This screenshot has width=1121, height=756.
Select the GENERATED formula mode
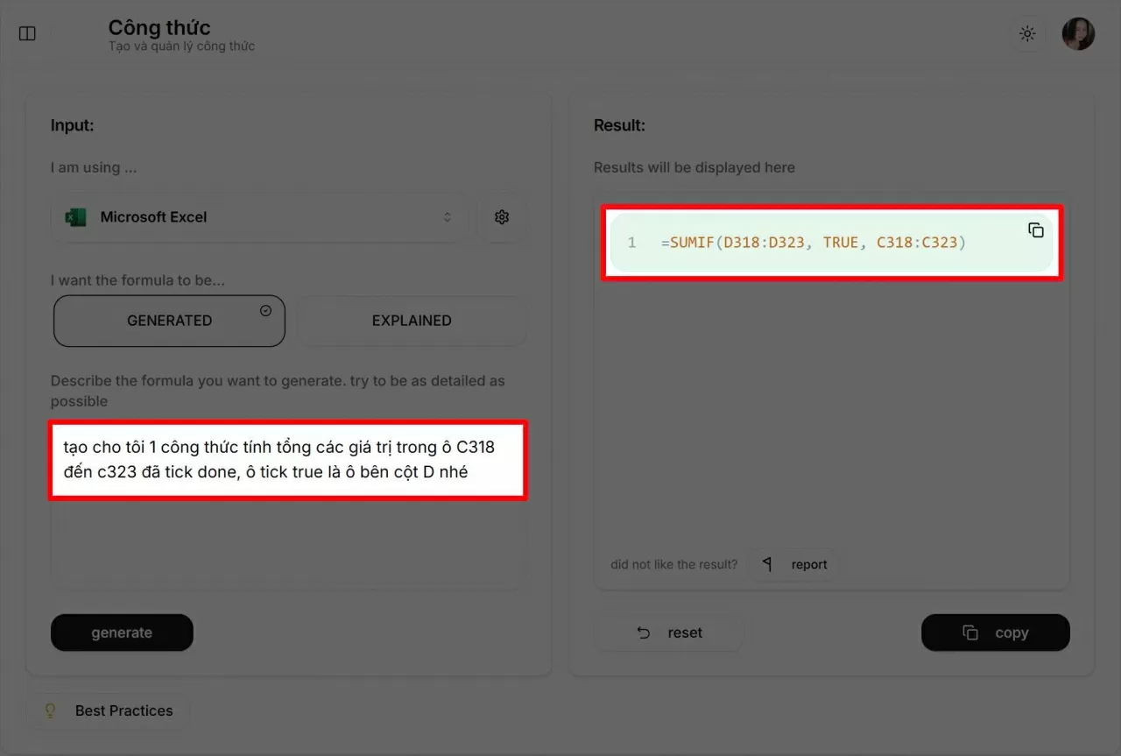[x=169, y=321]
